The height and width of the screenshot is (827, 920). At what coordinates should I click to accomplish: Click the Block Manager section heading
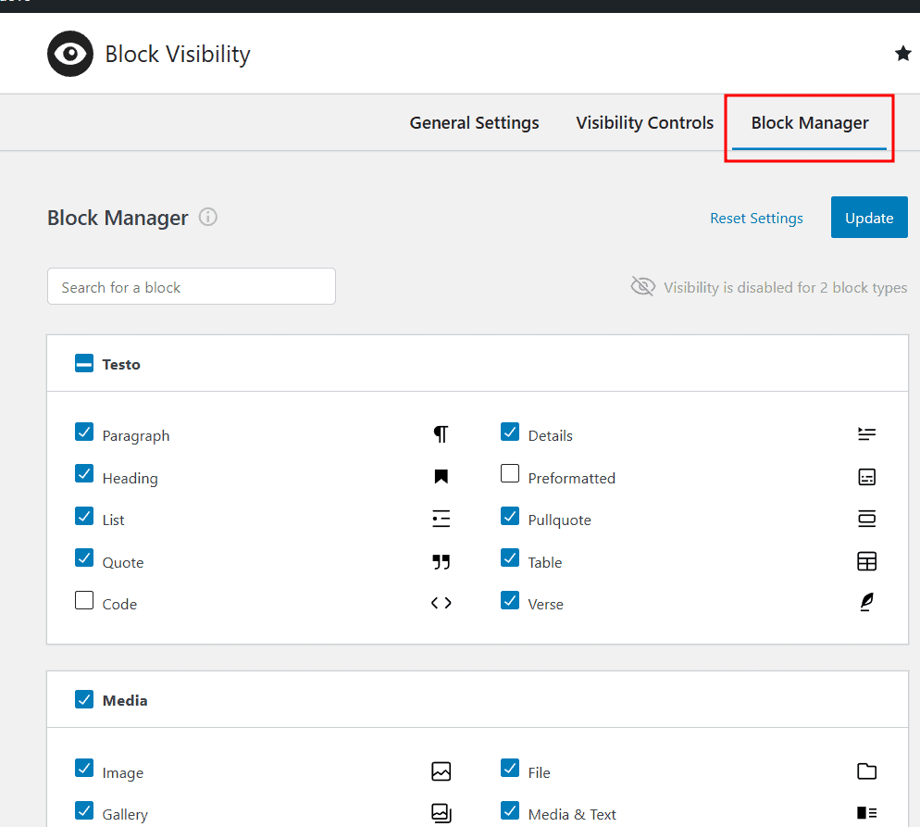point(118,218)
